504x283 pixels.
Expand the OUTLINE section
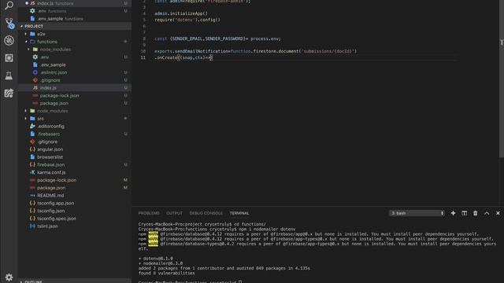(75, 281)
